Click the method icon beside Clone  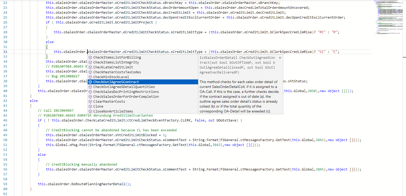(x=90, y=107)
